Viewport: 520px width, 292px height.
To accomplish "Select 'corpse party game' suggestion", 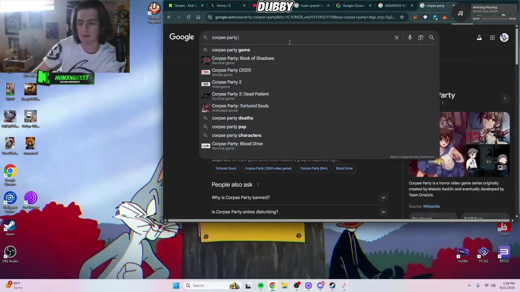I will [x=319, y=50].
